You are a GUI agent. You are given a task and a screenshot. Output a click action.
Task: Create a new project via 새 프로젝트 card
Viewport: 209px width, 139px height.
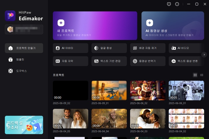coord(95,26)
